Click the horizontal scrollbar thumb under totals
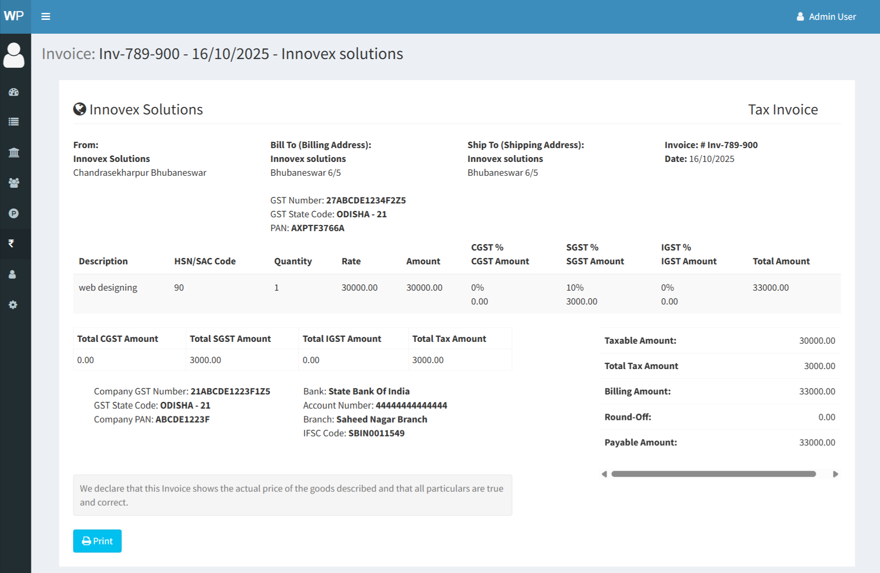Image resolution: width=880 pixels, height=573 pixels. coord(713,474)
